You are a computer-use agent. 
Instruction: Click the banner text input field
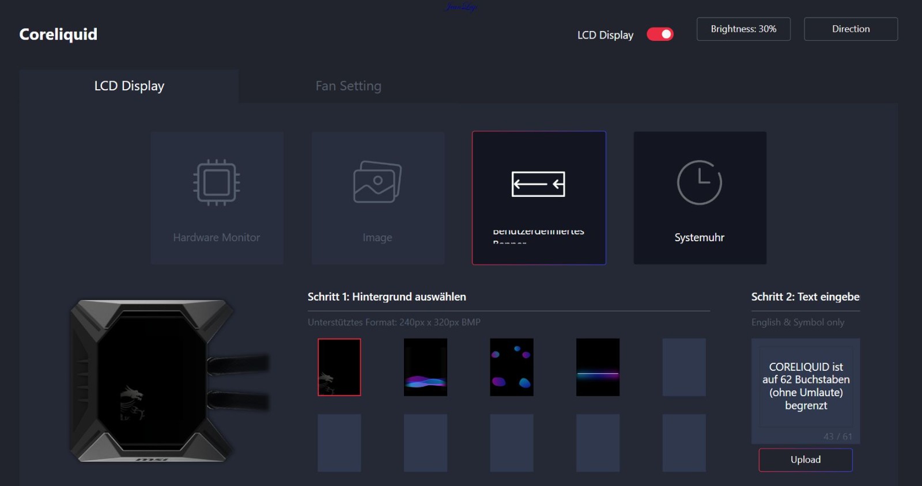806,386
